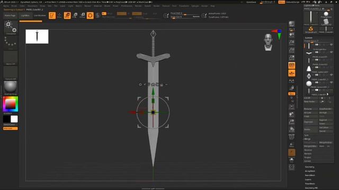The height and width of the screenshot is (190, 339).
Task: Click the BPR render button
Action: pyautogui.click(x=292, y=24)
